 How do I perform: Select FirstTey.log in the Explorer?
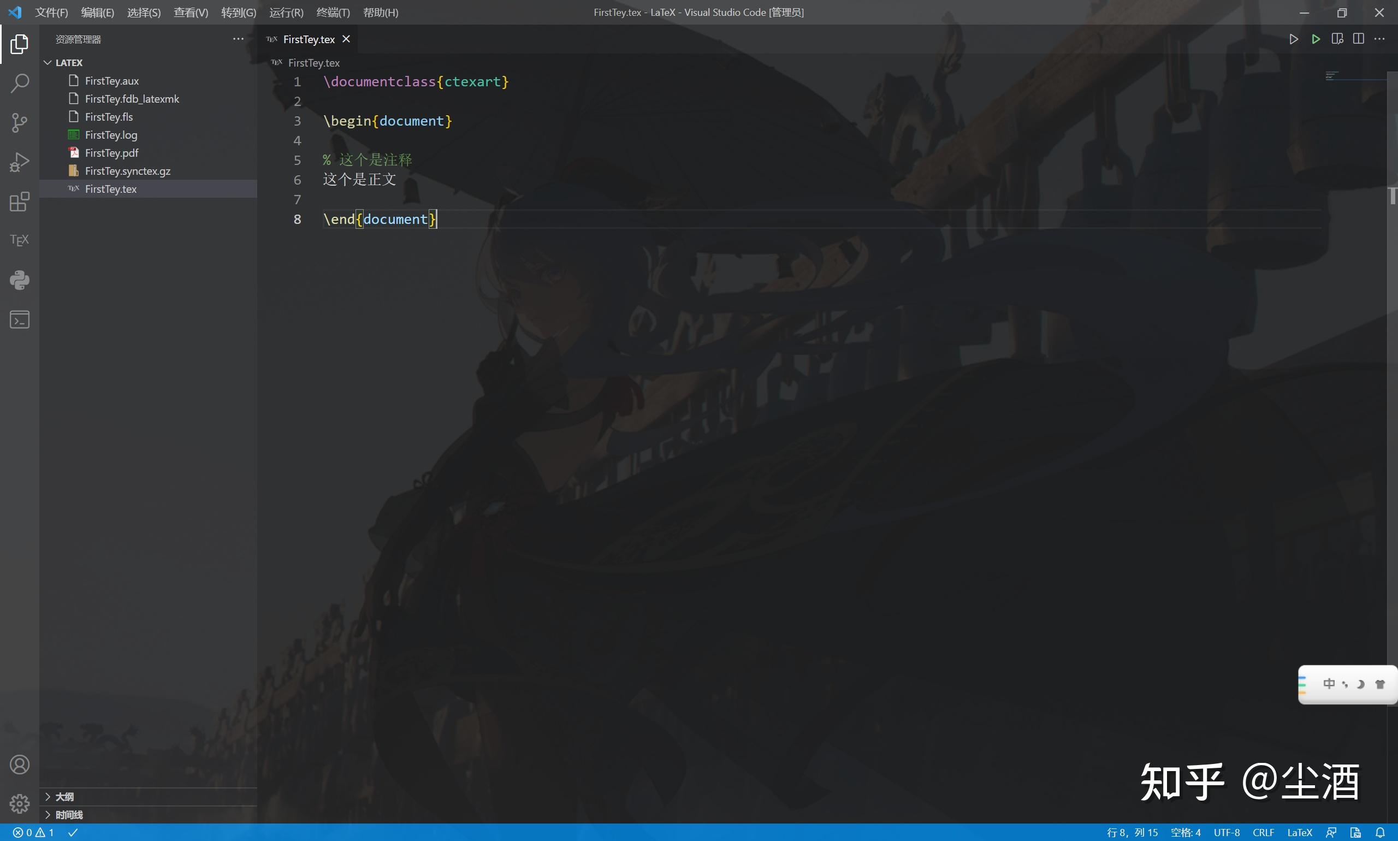[111, 134]
